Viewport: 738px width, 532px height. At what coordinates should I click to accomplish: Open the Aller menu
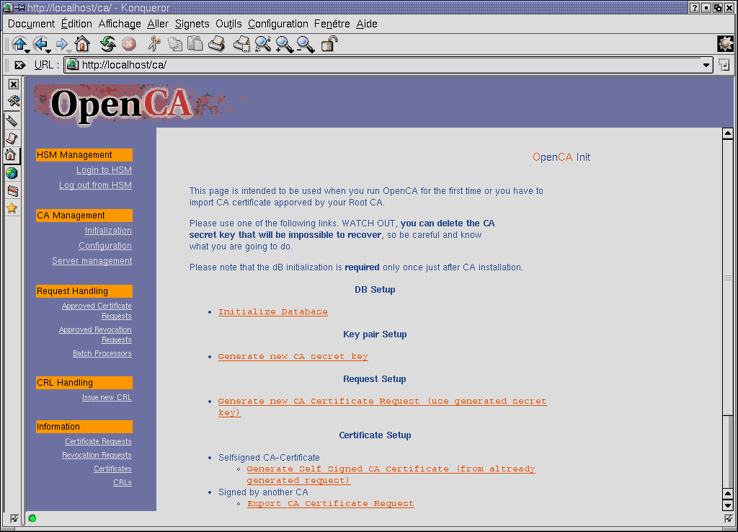coord(158,24)
